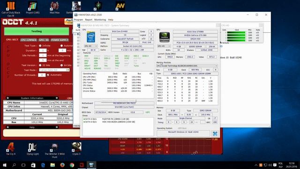
Task: Click the PayPal donate button in OCCT
Action: click(68, 22)
